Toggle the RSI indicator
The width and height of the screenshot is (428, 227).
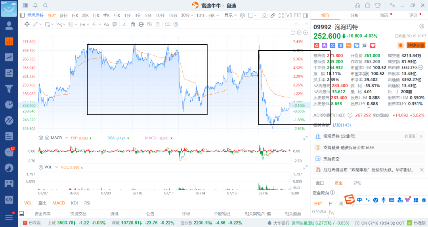(x=87, y=203)
